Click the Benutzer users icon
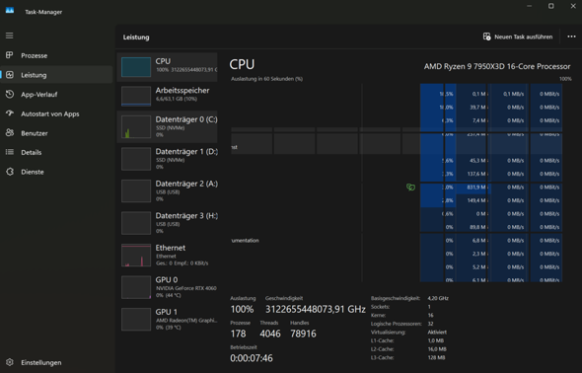Image resolution: width=582 pixels, height=373 pixels. coord(10,133)
